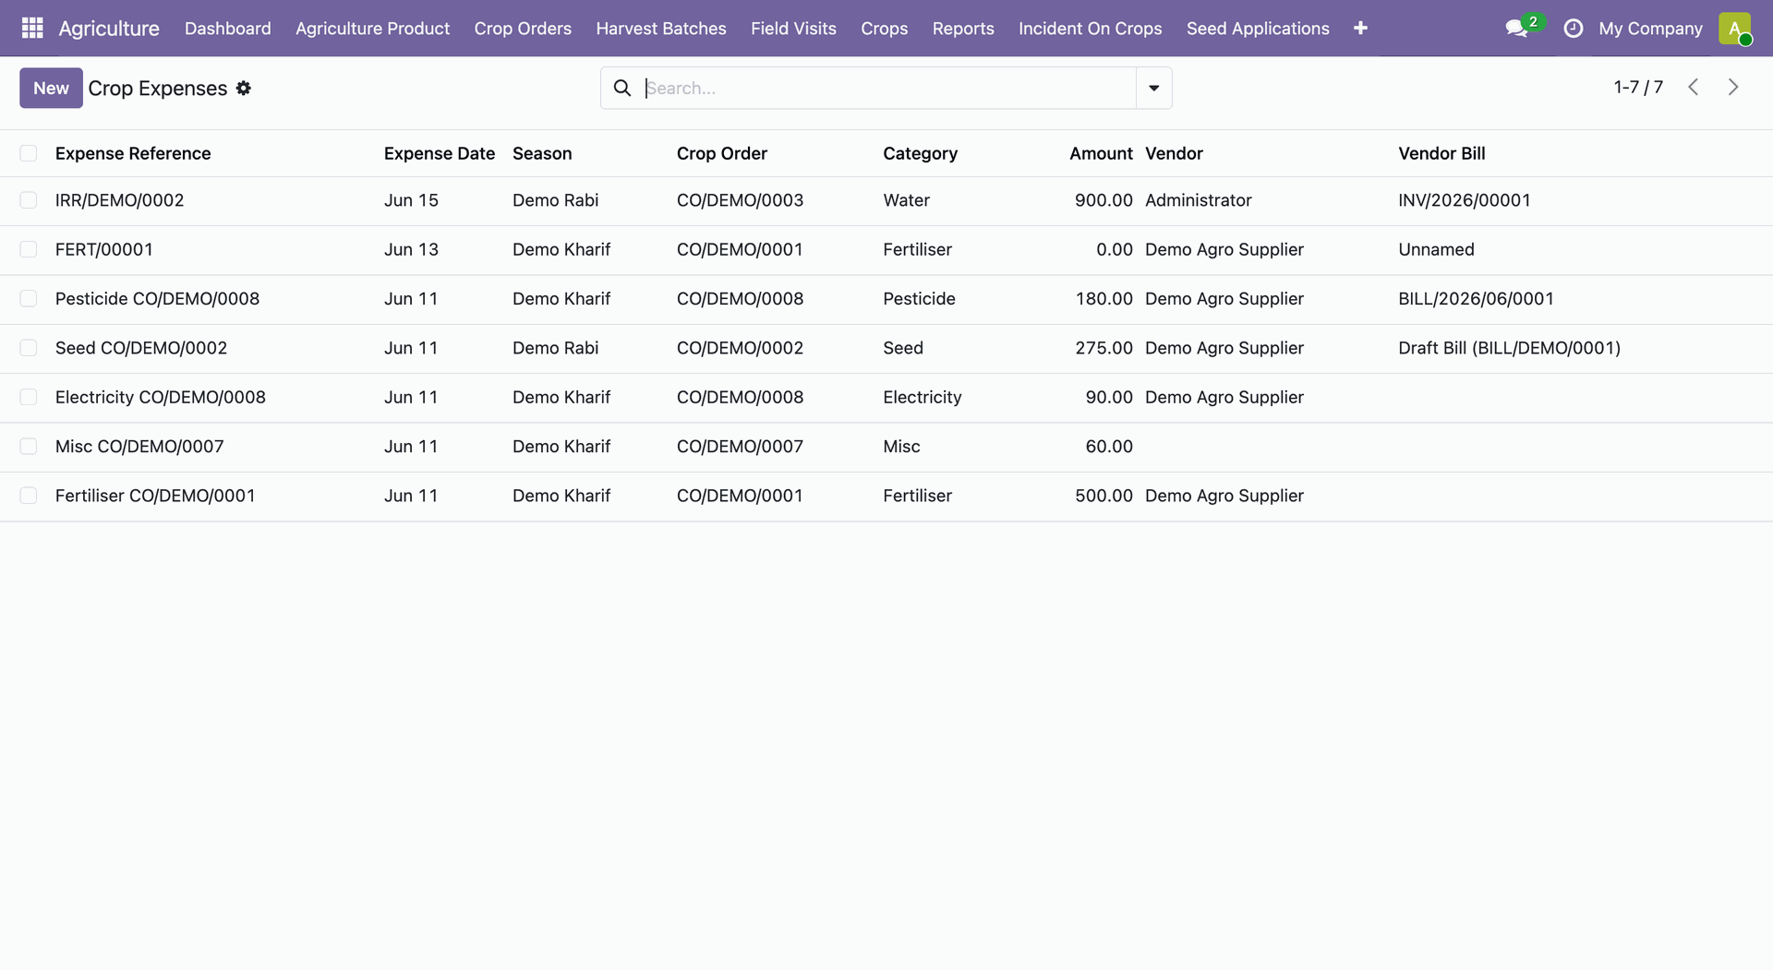
Task: Click Draft Bill (BILL/DEMO/0001) cell
Action: tap(1509, 348)
